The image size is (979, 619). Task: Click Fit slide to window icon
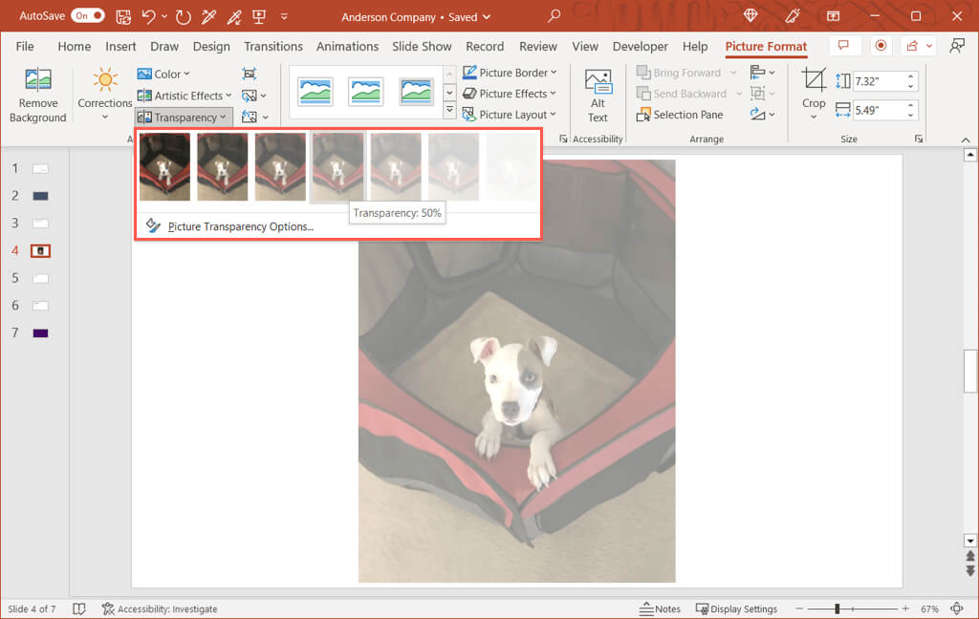956,608
